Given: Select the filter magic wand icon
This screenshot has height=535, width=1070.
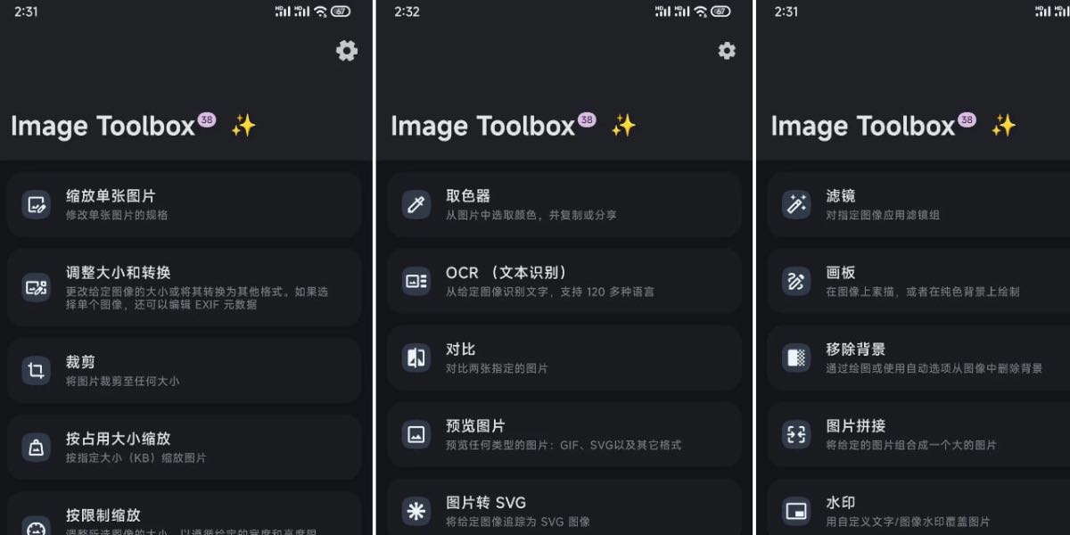Looking at the screenshot, I should tap(796, 205).
